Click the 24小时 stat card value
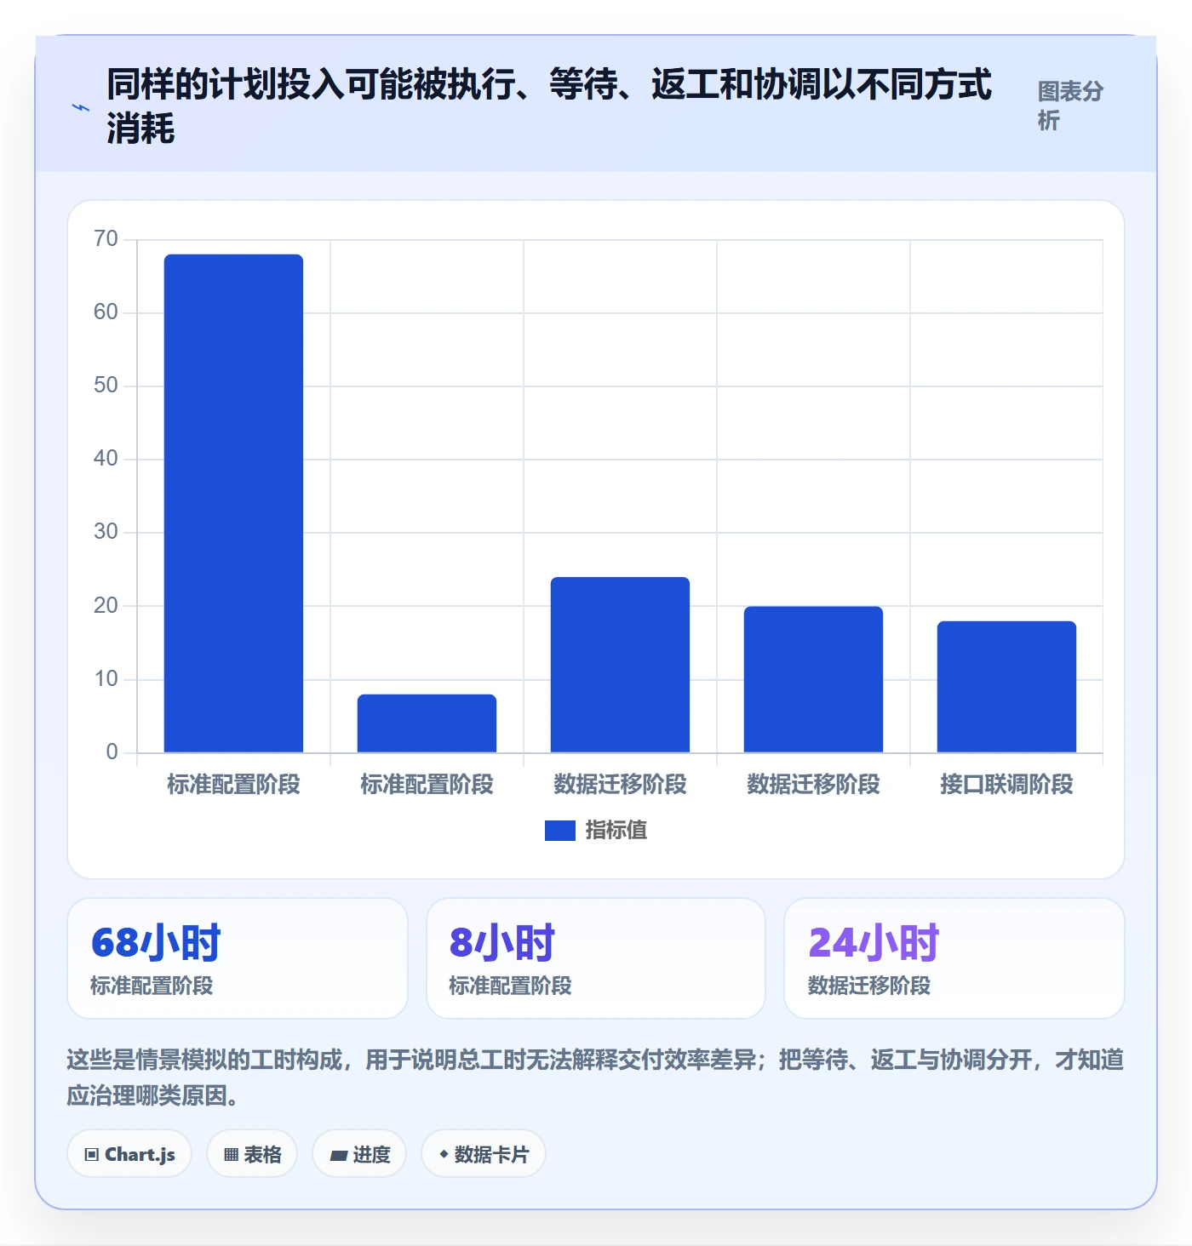The image size is (1192, 1246). pos(874,942)
